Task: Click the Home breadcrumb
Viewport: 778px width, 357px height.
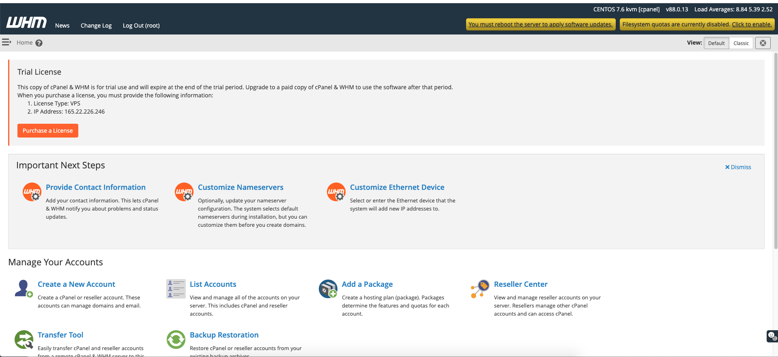Action: (25, 43)
